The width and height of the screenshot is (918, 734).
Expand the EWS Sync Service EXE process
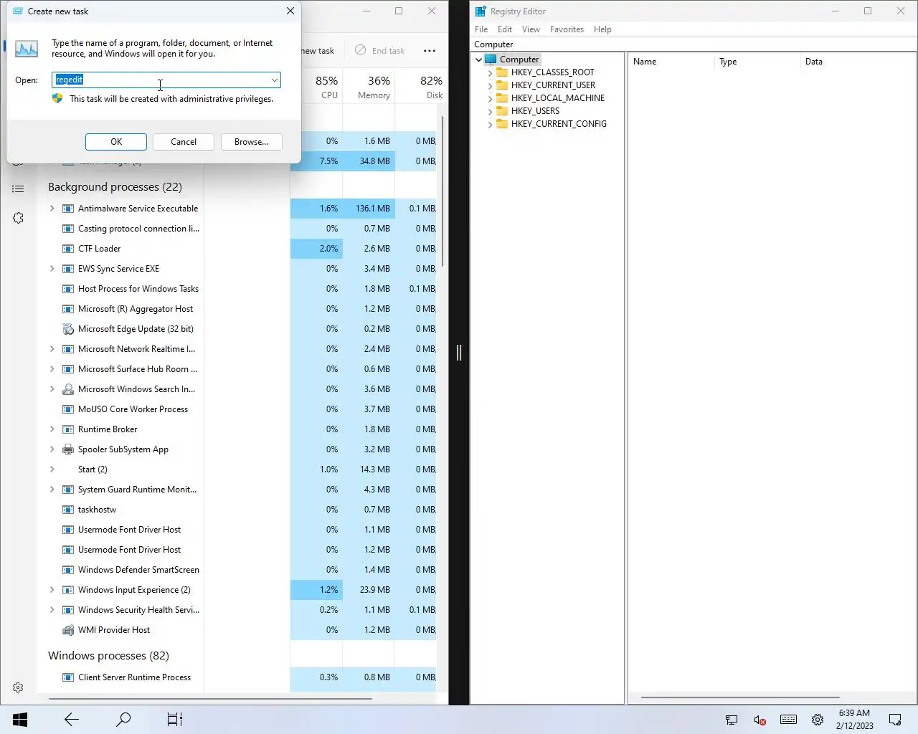52,269
